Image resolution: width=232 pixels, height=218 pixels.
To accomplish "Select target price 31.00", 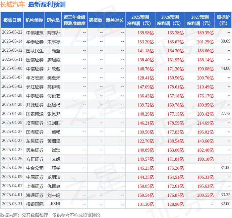I will coord(225,168).
